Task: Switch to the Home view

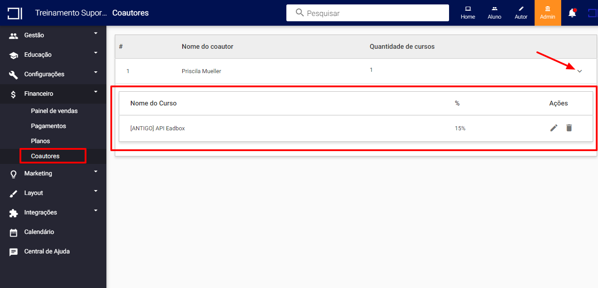Action: [468, 13]
